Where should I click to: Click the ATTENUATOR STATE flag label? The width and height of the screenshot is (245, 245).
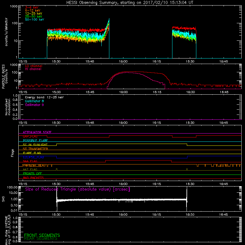tap(37, 132)
